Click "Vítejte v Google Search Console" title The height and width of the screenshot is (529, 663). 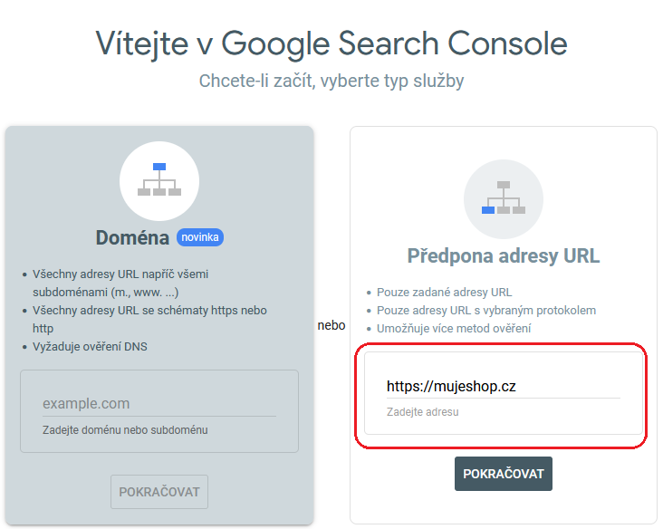[331, 43]
